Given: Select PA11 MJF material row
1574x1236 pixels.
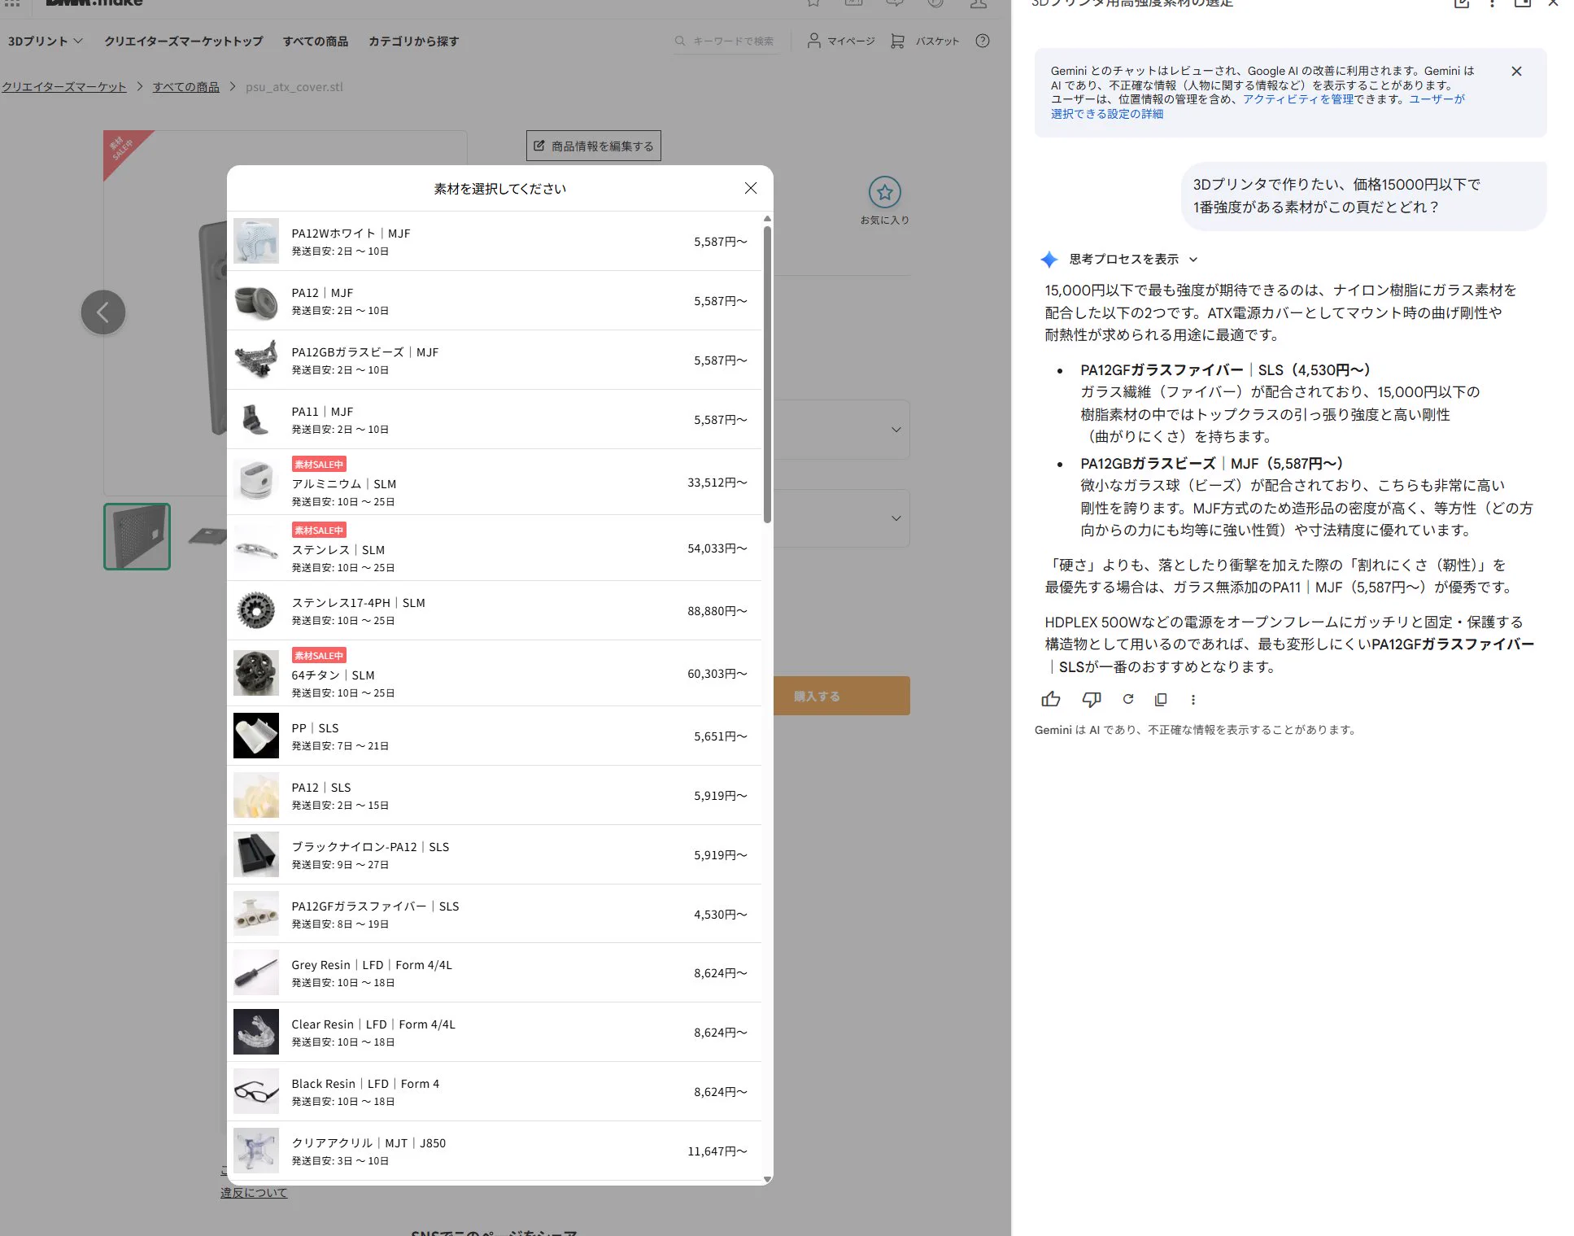Looking at the screenshot, I should pos(495,419).
